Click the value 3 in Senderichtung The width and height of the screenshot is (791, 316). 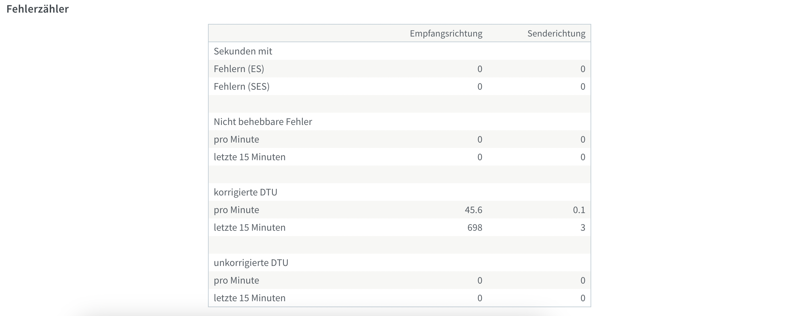pyautogui.click(x=583, y=227)
